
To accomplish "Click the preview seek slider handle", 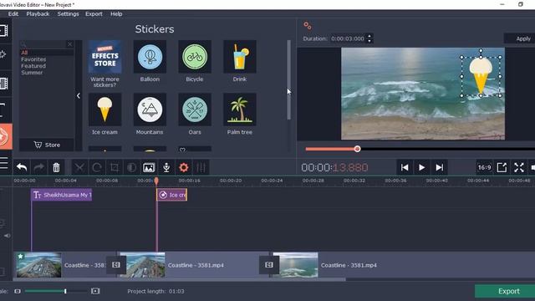I will pyautogui.click(x=357, y=149).
